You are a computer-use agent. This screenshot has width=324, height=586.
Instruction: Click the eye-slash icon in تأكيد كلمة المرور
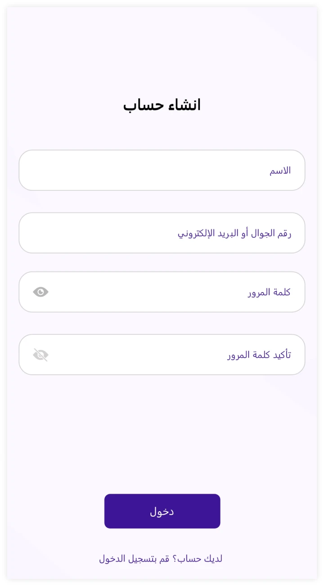40,355
